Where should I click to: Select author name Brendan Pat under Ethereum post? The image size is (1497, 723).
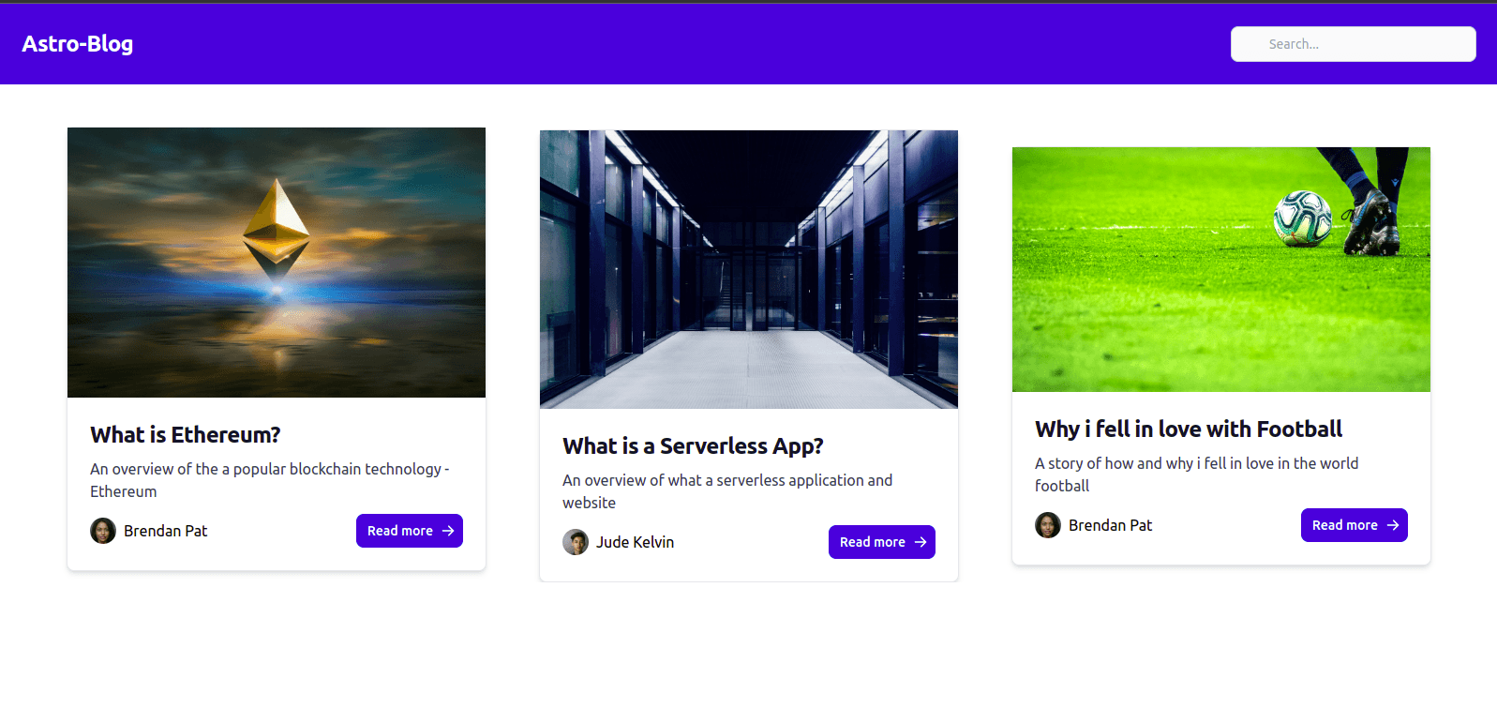166,531
